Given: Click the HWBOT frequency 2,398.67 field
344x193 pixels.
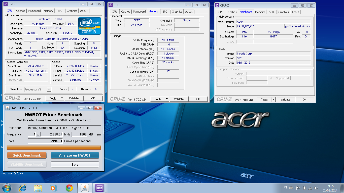Looking at the screenshot, I should click(x=51, y=134).
